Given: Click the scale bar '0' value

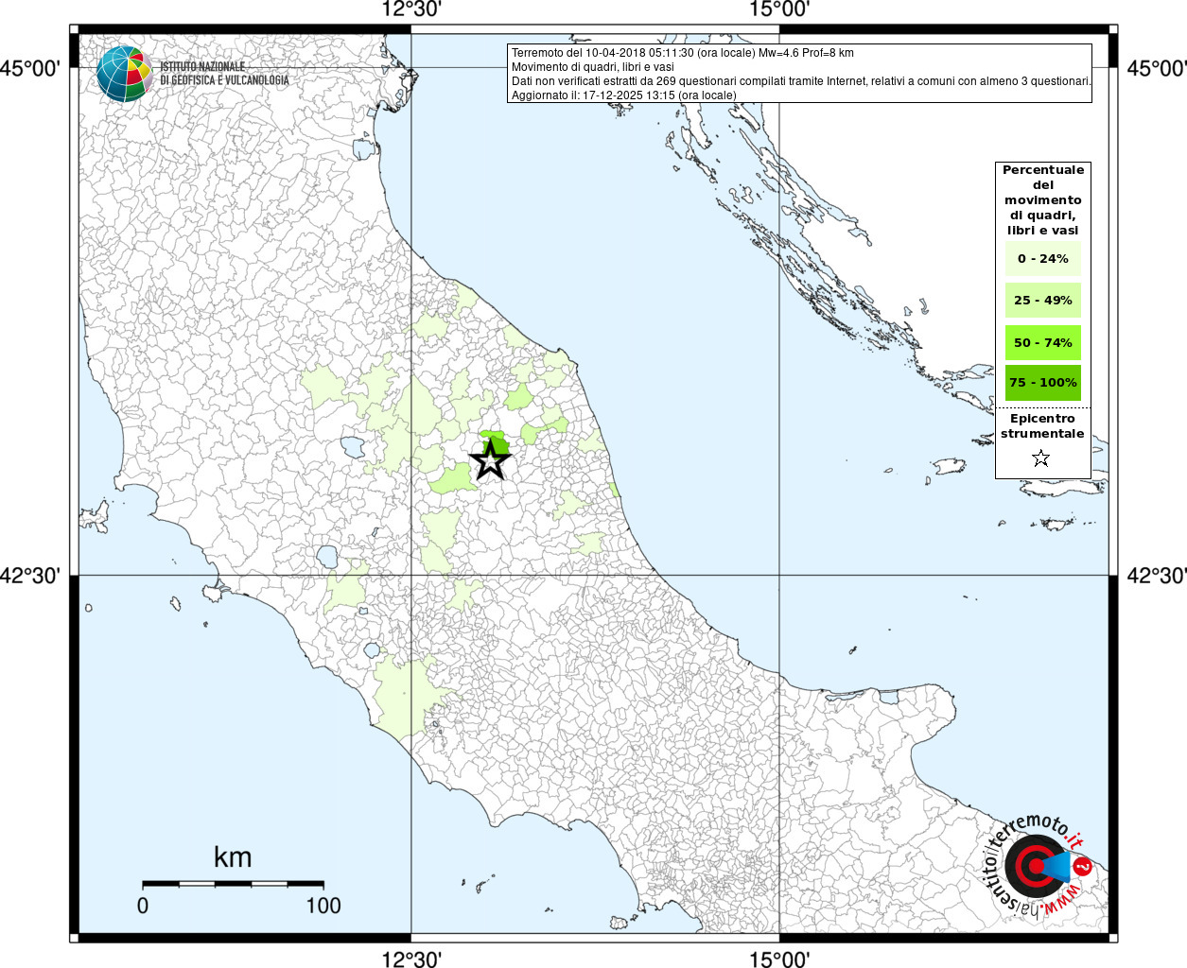Looking at the screenshot, I should (143, 906).
